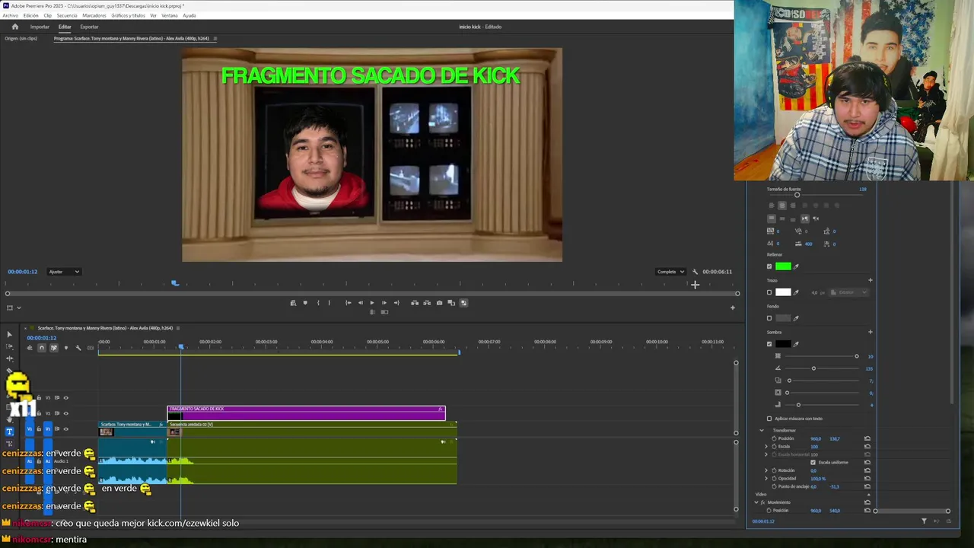The height and width of the screenshot is (548, 974).
Task: Go to the Home screen icon
Action: tap(14, 27)
